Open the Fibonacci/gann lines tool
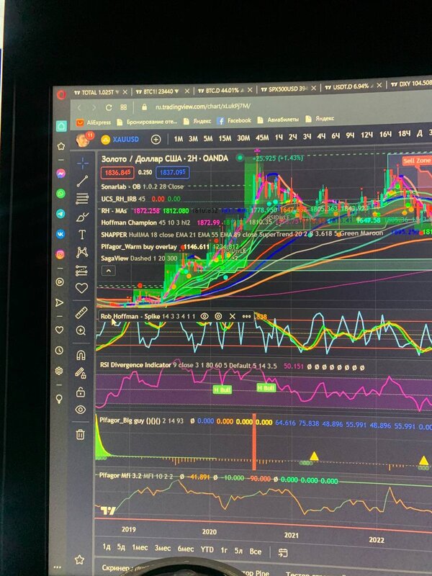 (x=82, y=199)
